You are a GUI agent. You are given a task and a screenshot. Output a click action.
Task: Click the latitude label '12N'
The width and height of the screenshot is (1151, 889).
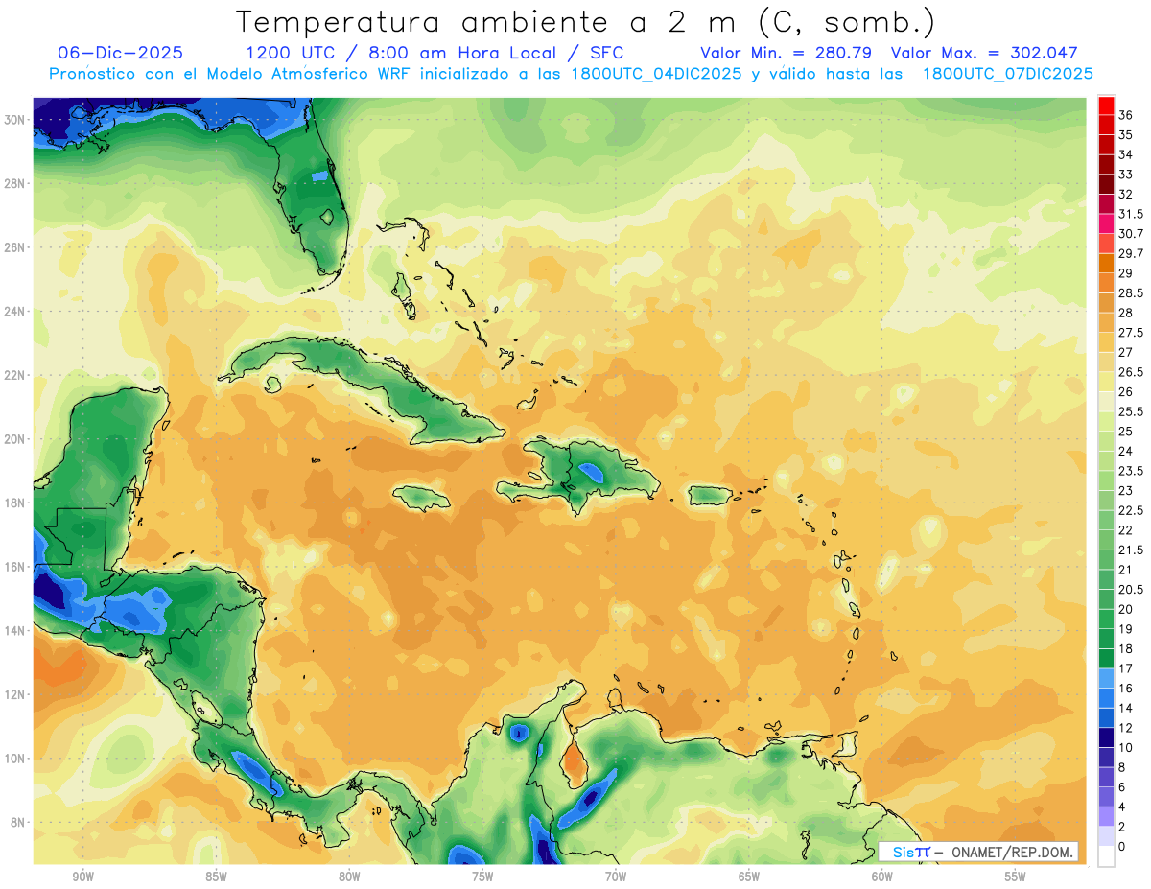tap(15, 694)
